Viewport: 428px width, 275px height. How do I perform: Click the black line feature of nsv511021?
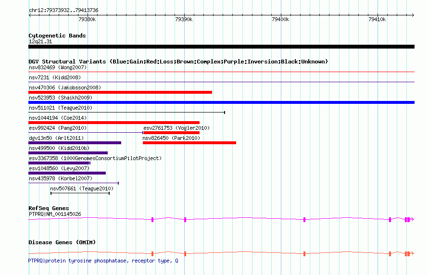(x=126, y=112)
